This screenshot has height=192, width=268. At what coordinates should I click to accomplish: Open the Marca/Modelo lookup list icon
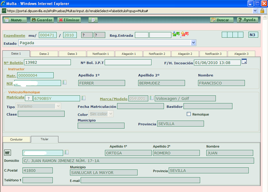(151, 98)
